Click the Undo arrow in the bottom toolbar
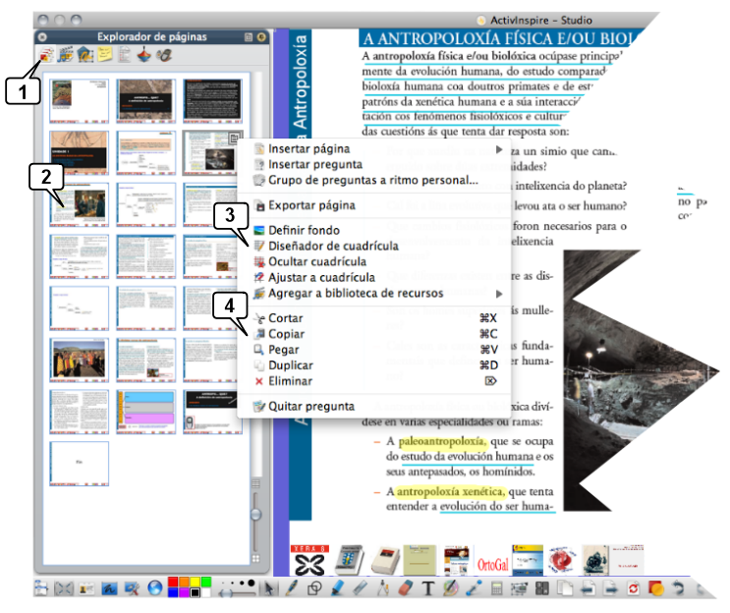This screenshot has height=613, width=730. 677,589
